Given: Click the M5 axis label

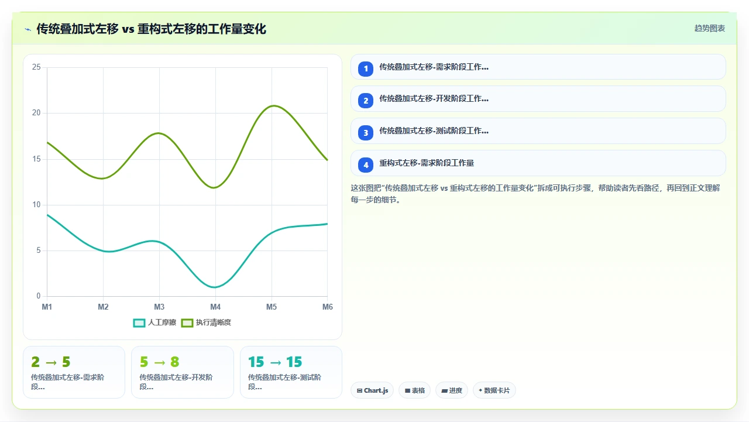Looking at the screenshot, I should click(x=272, y=307).
